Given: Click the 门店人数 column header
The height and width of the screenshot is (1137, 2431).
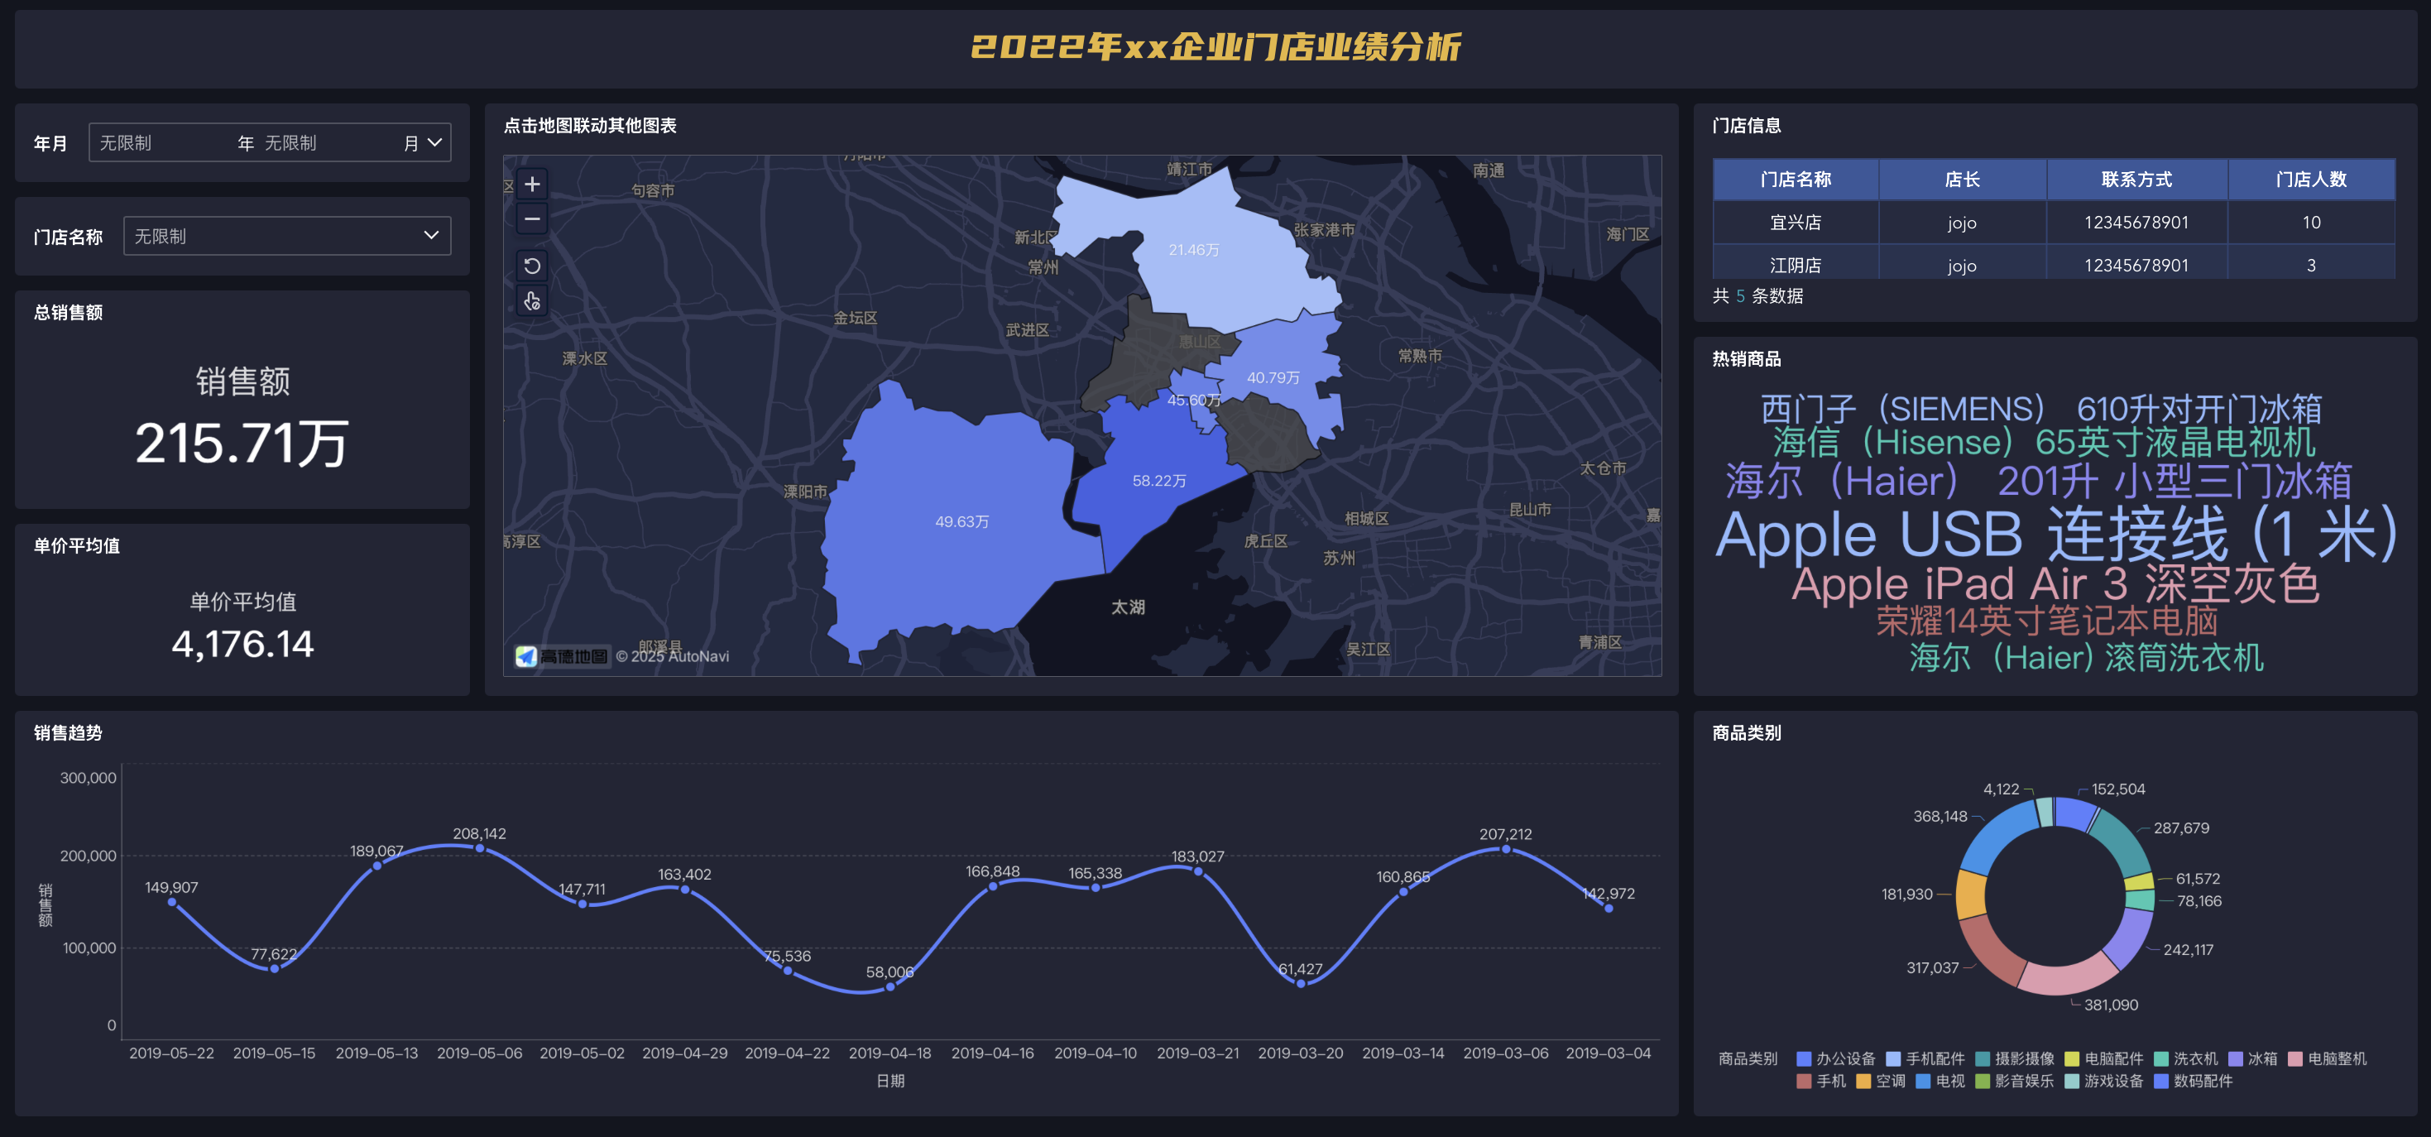Looking at the screenshot, I should 2310,180.
